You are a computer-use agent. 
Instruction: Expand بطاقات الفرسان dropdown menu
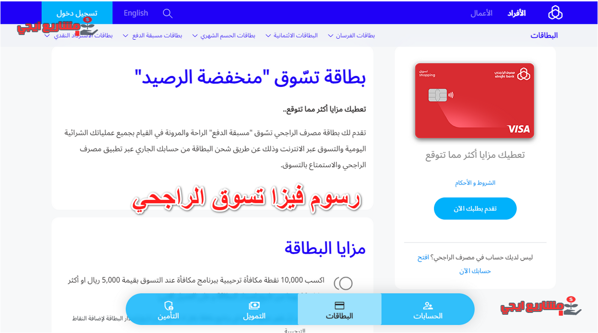coord(351,35)
